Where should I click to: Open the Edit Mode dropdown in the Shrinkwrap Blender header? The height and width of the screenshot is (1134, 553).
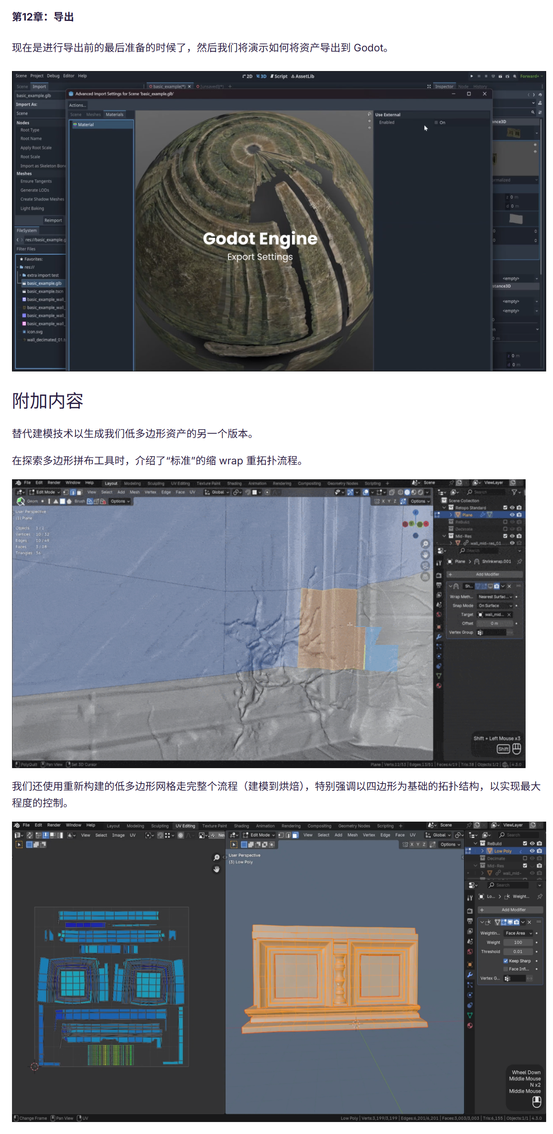click(45, 492)
